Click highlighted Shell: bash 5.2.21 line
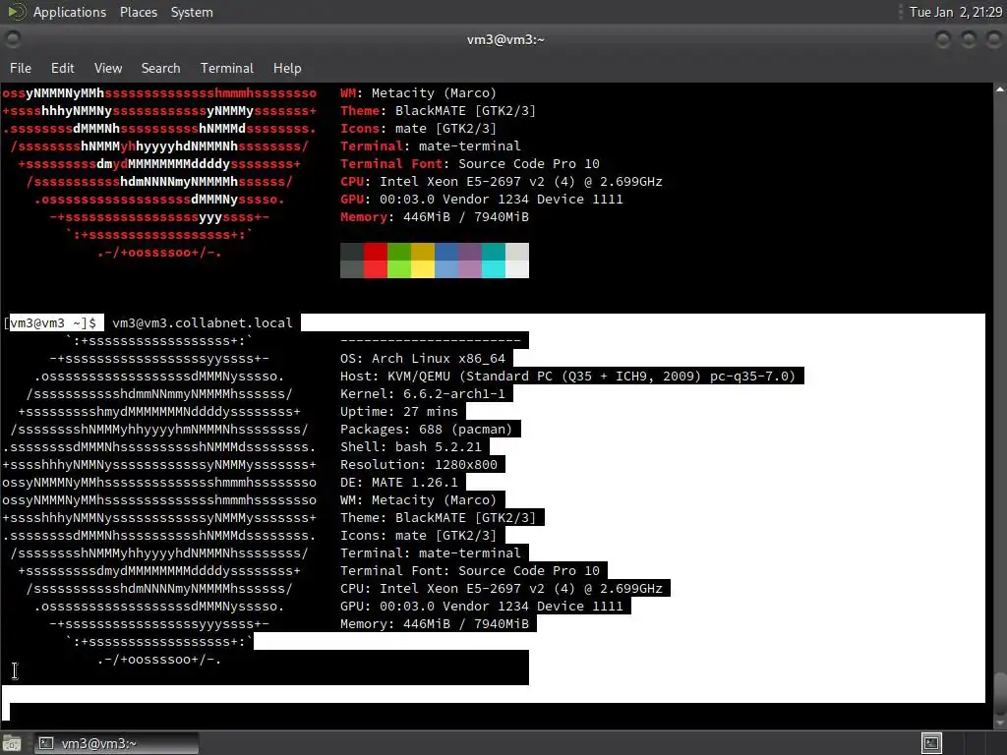This screenshot has height=755, width=1007. [411, 447]
